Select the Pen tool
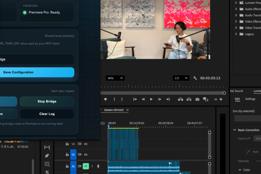The image size is (261, 174). pos(47,155)
